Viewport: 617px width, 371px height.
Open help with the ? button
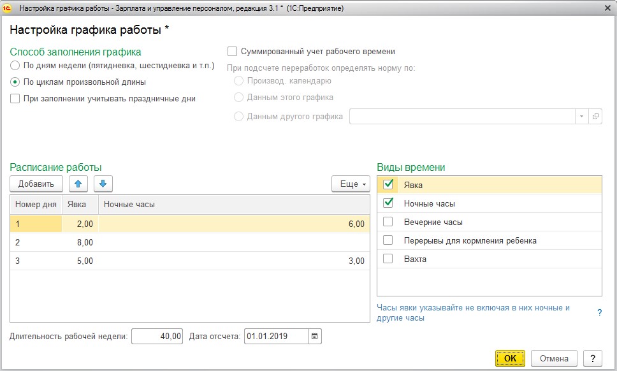[x=593, y=358]
